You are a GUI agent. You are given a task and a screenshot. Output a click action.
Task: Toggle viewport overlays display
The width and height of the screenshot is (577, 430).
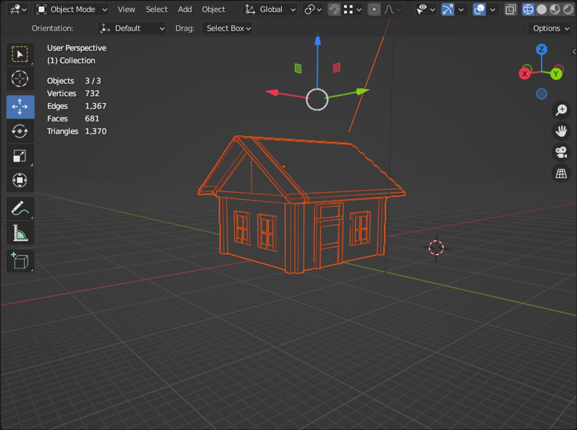(479, 9)
